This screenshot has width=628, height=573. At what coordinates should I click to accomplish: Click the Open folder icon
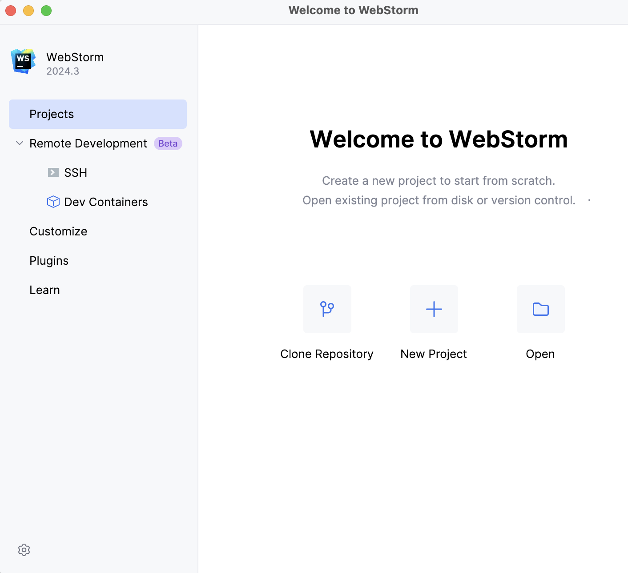[x=540, y=309]
